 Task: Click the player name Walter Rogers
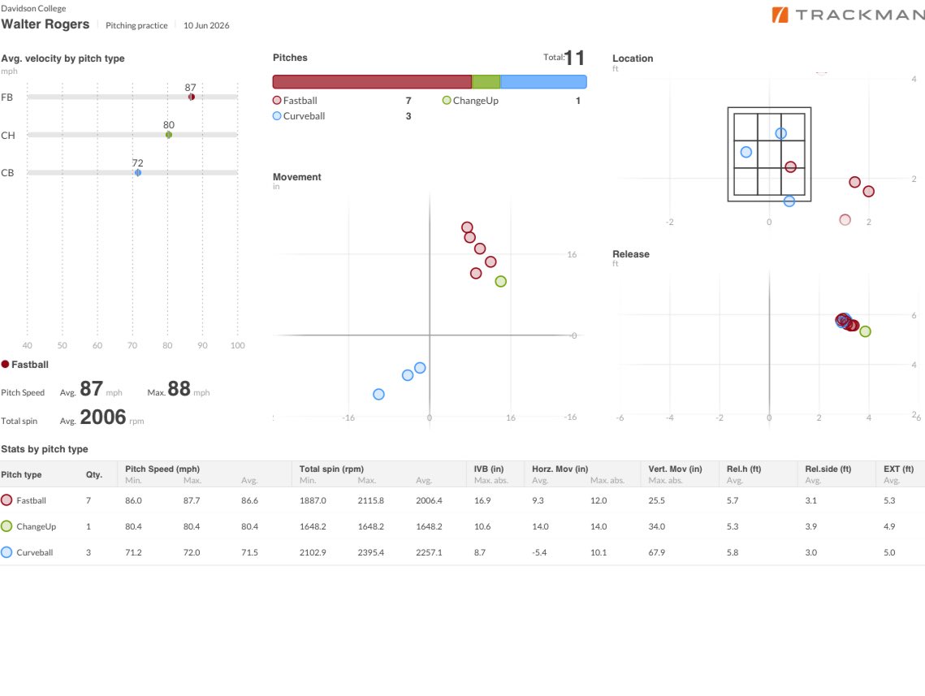45,24
